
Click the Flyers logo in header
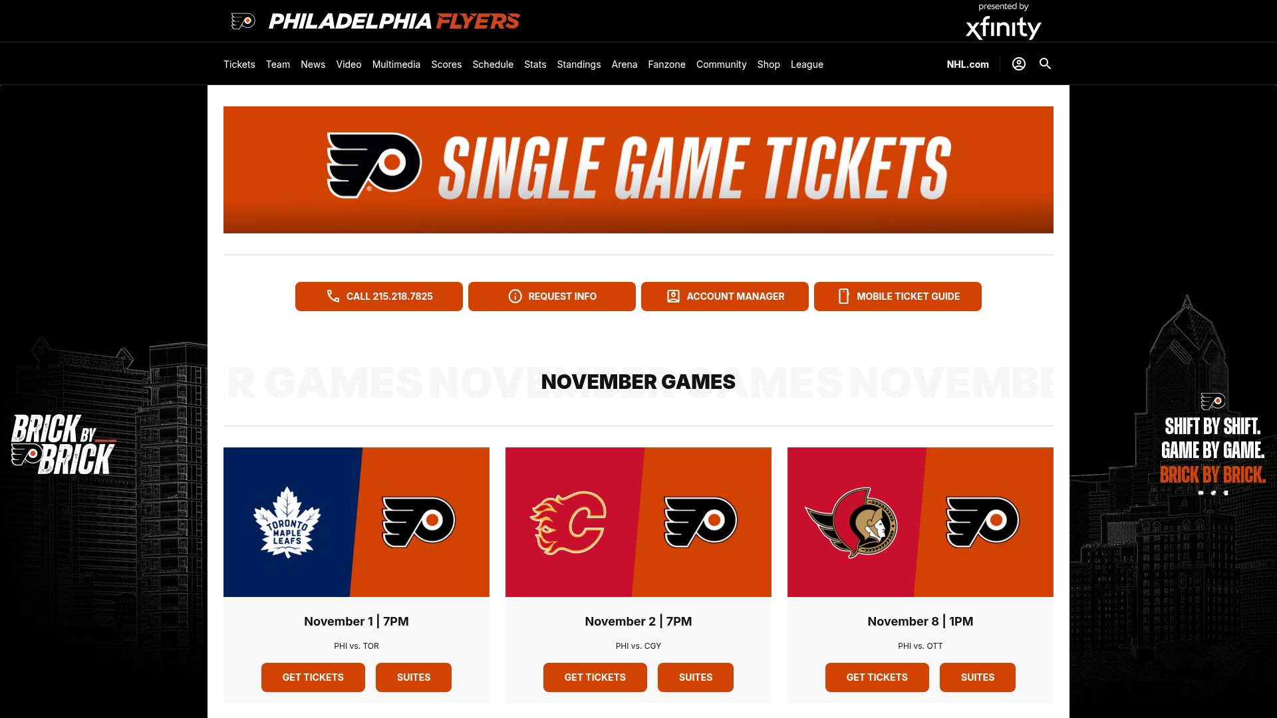[x=243, y=21]
